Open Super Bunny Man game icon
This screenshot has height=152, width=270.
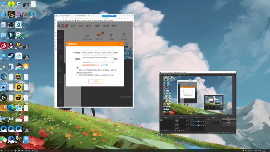point(19,15)
